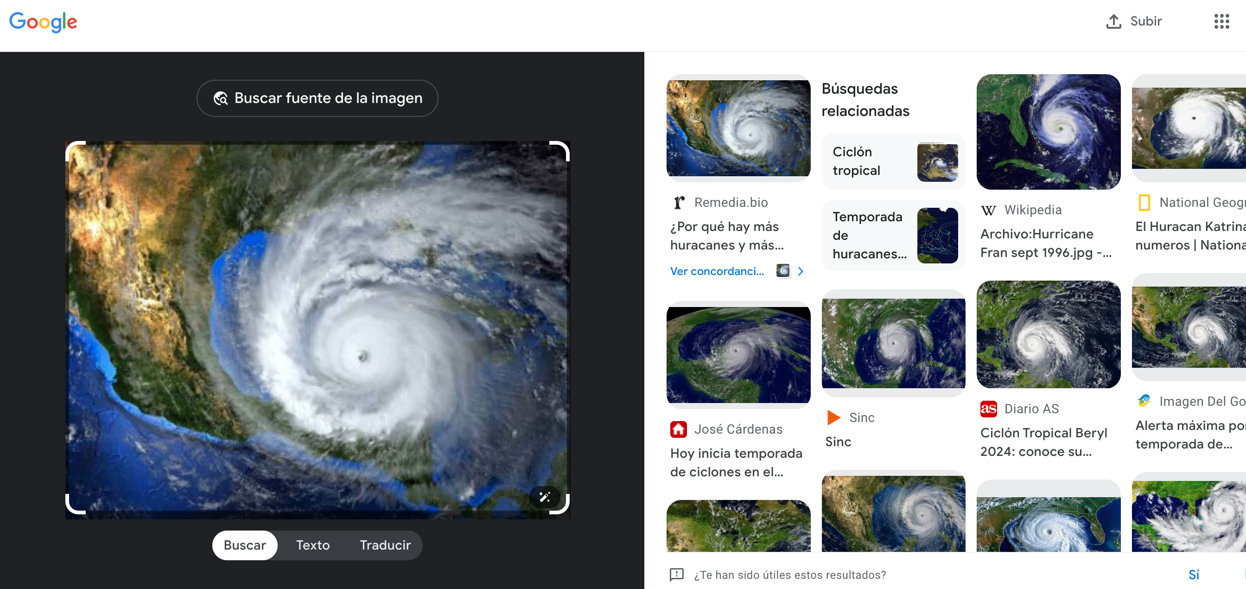
Task: Click the Subir upload icon
Action: pyautogui.click(x=1113, y=21)
